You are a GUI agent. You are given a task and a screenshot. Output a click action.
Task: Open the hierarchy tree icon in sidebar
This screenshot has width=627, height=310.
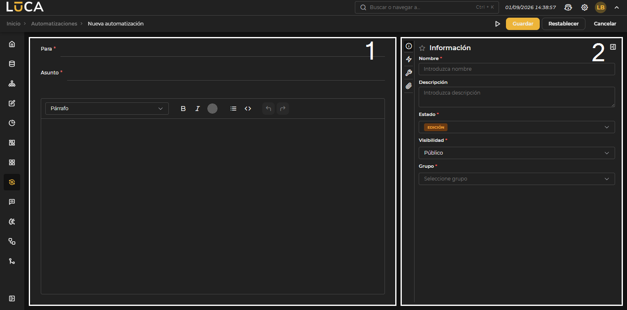pos(12,83)
